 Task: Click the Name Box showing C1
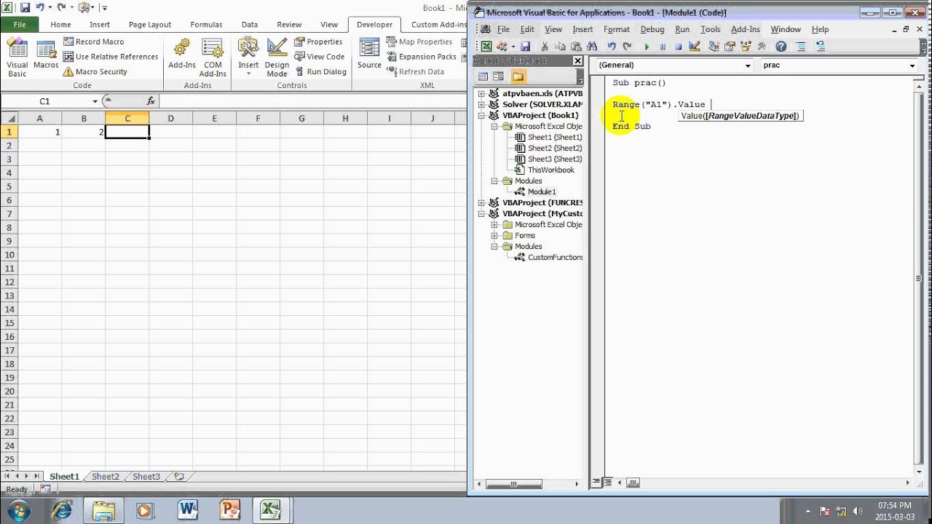46,101
